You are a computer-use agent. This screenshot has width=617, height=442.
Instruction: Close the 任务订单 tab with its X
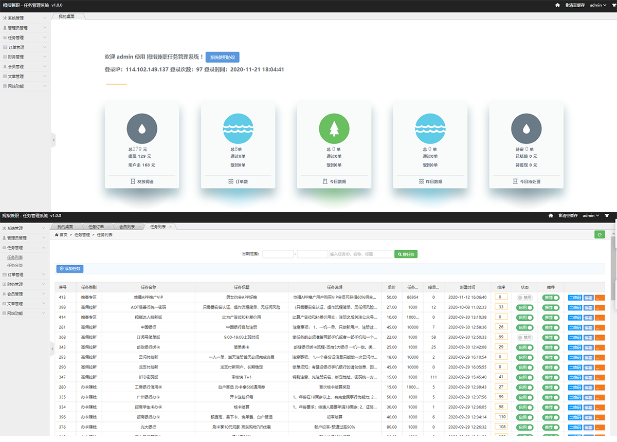108,227
